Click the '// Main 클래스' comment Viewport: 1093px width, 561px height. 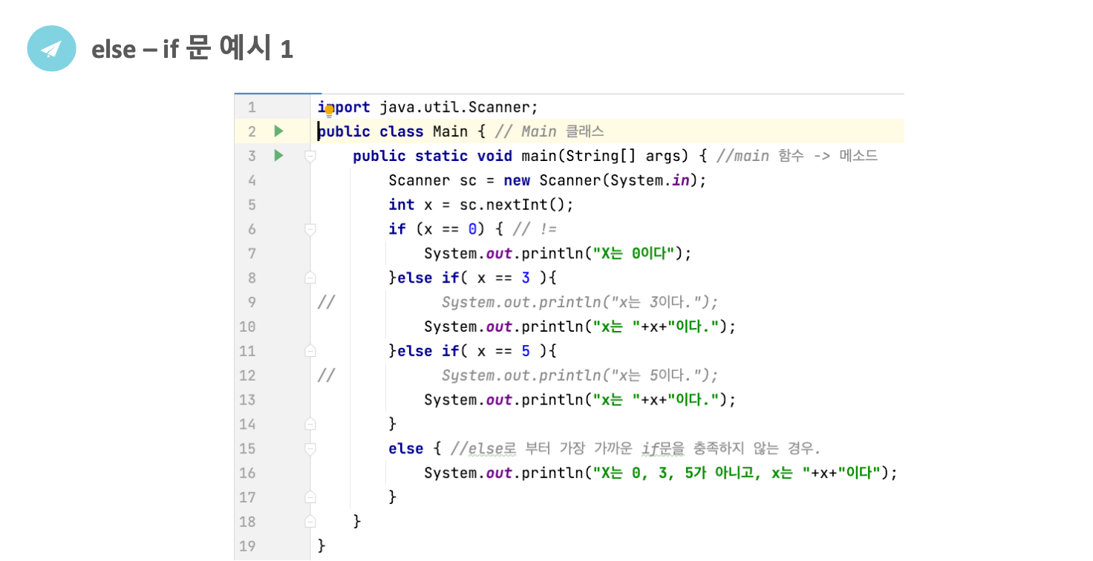point(549,131)
